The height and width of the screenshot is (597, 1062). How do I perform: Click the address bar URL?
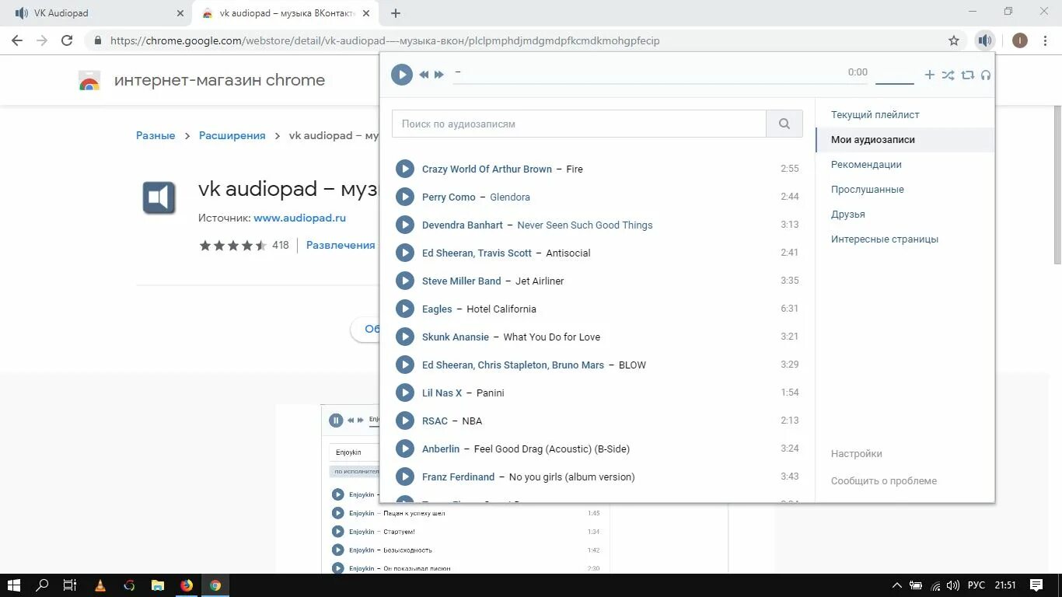pyautogui.click(x=385, y=40)
